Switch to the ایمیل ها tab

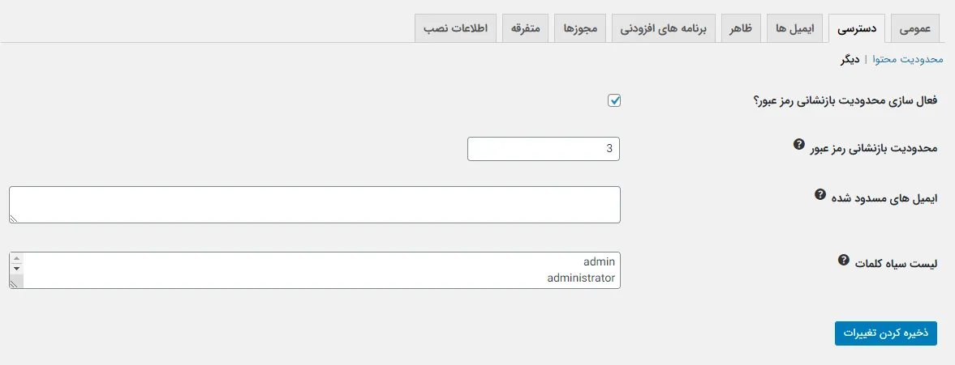tap(794, 28)
